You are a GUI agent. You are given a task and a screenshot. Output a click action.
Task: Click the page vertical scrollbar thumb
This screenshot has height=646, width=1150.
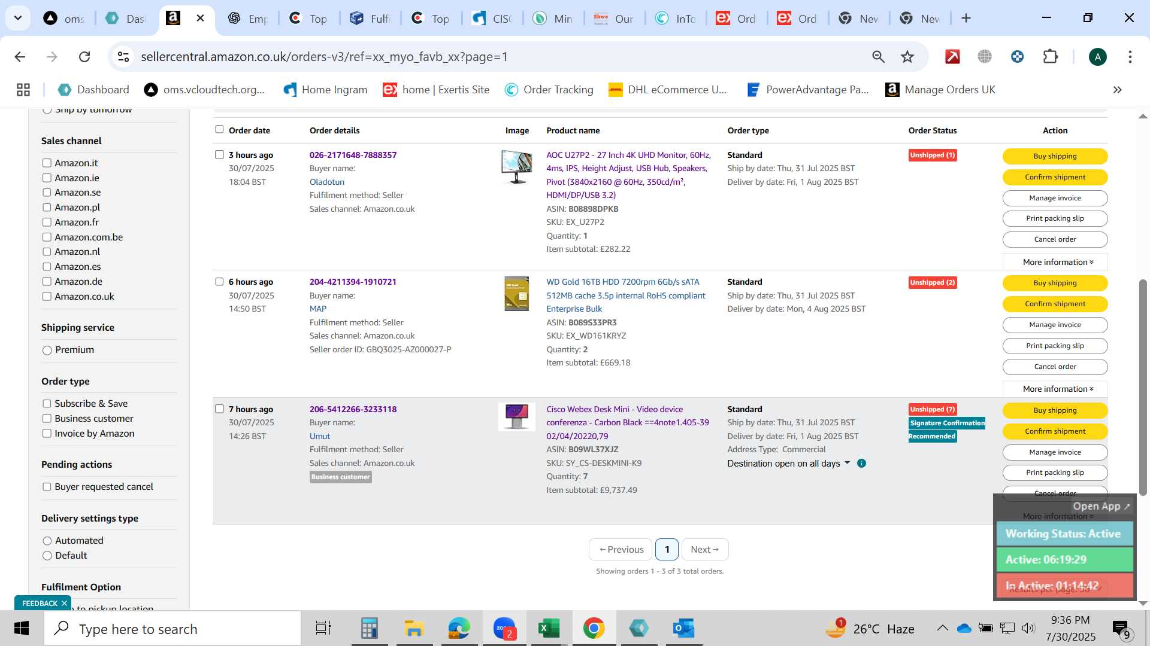pyautogui.click(x=1143, y=387)
